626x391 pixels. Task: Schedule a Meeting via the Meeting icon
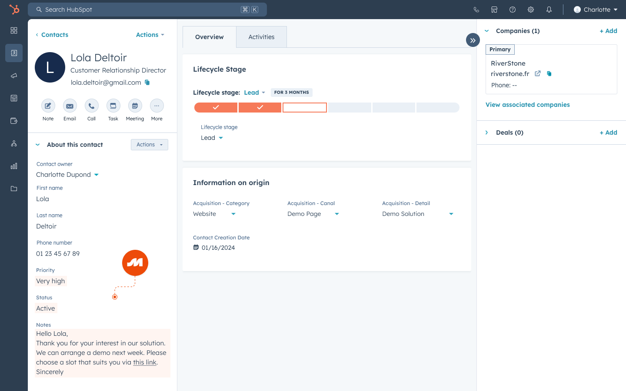coord(135,106)
